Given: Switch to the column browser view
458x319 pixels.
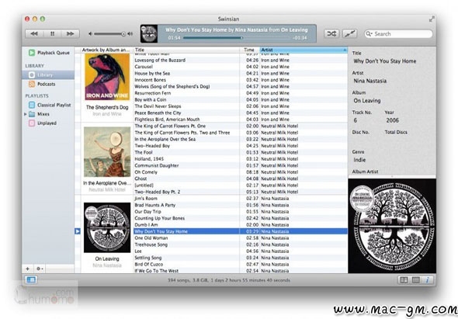Looking at the screenshot, I should (x=404, y=280).
